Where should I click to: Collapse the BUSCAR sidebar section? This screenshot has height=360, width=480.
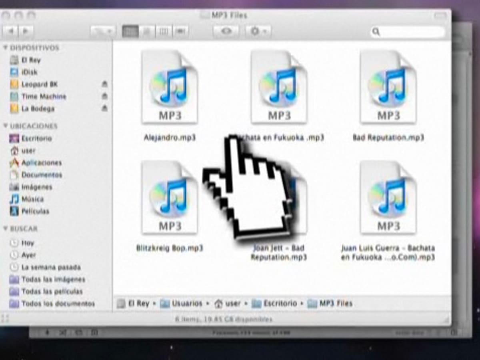(x=6, y=228)
